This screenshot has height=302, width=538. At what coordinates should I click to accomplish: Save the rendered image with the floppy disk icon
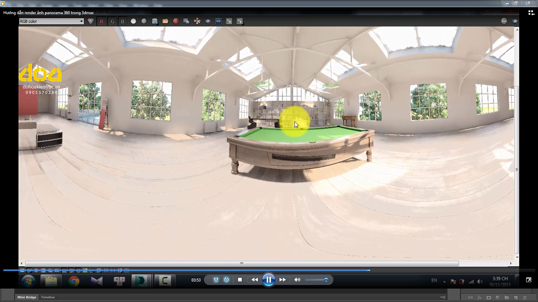point(154,21)
